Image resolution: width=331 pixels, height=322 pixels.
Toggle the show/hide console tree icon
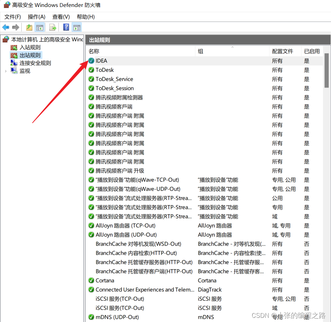tap(40, 28)
